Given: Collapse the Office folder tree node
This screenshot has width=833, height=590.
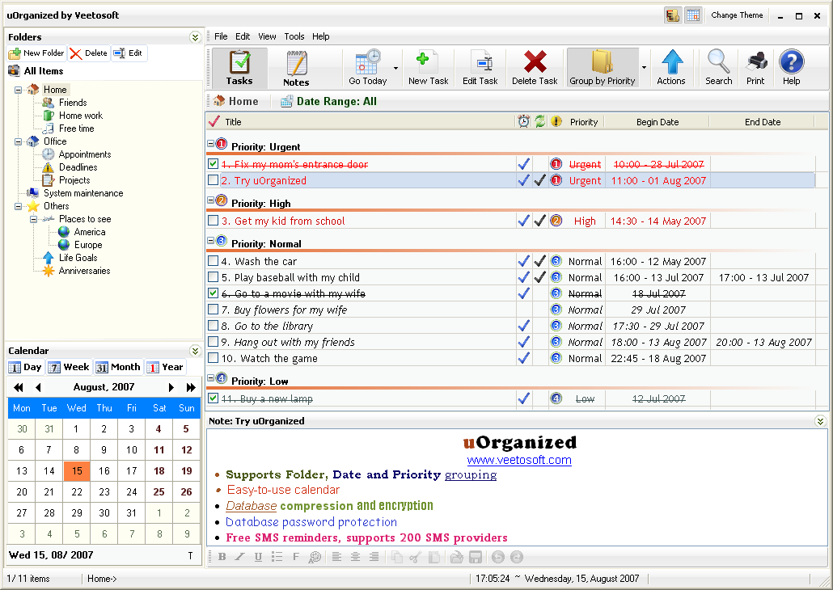Looking at the screenshot, I should coord(18,141).
